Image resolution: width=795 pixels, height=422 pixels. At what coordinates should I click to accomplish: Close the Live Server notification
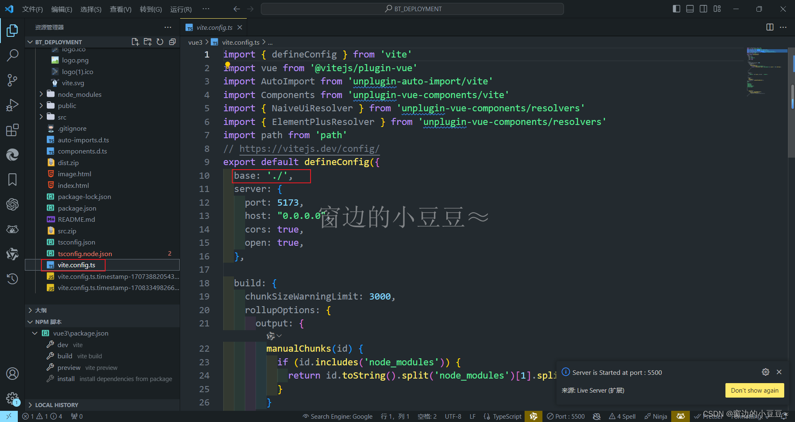point(779,372)
